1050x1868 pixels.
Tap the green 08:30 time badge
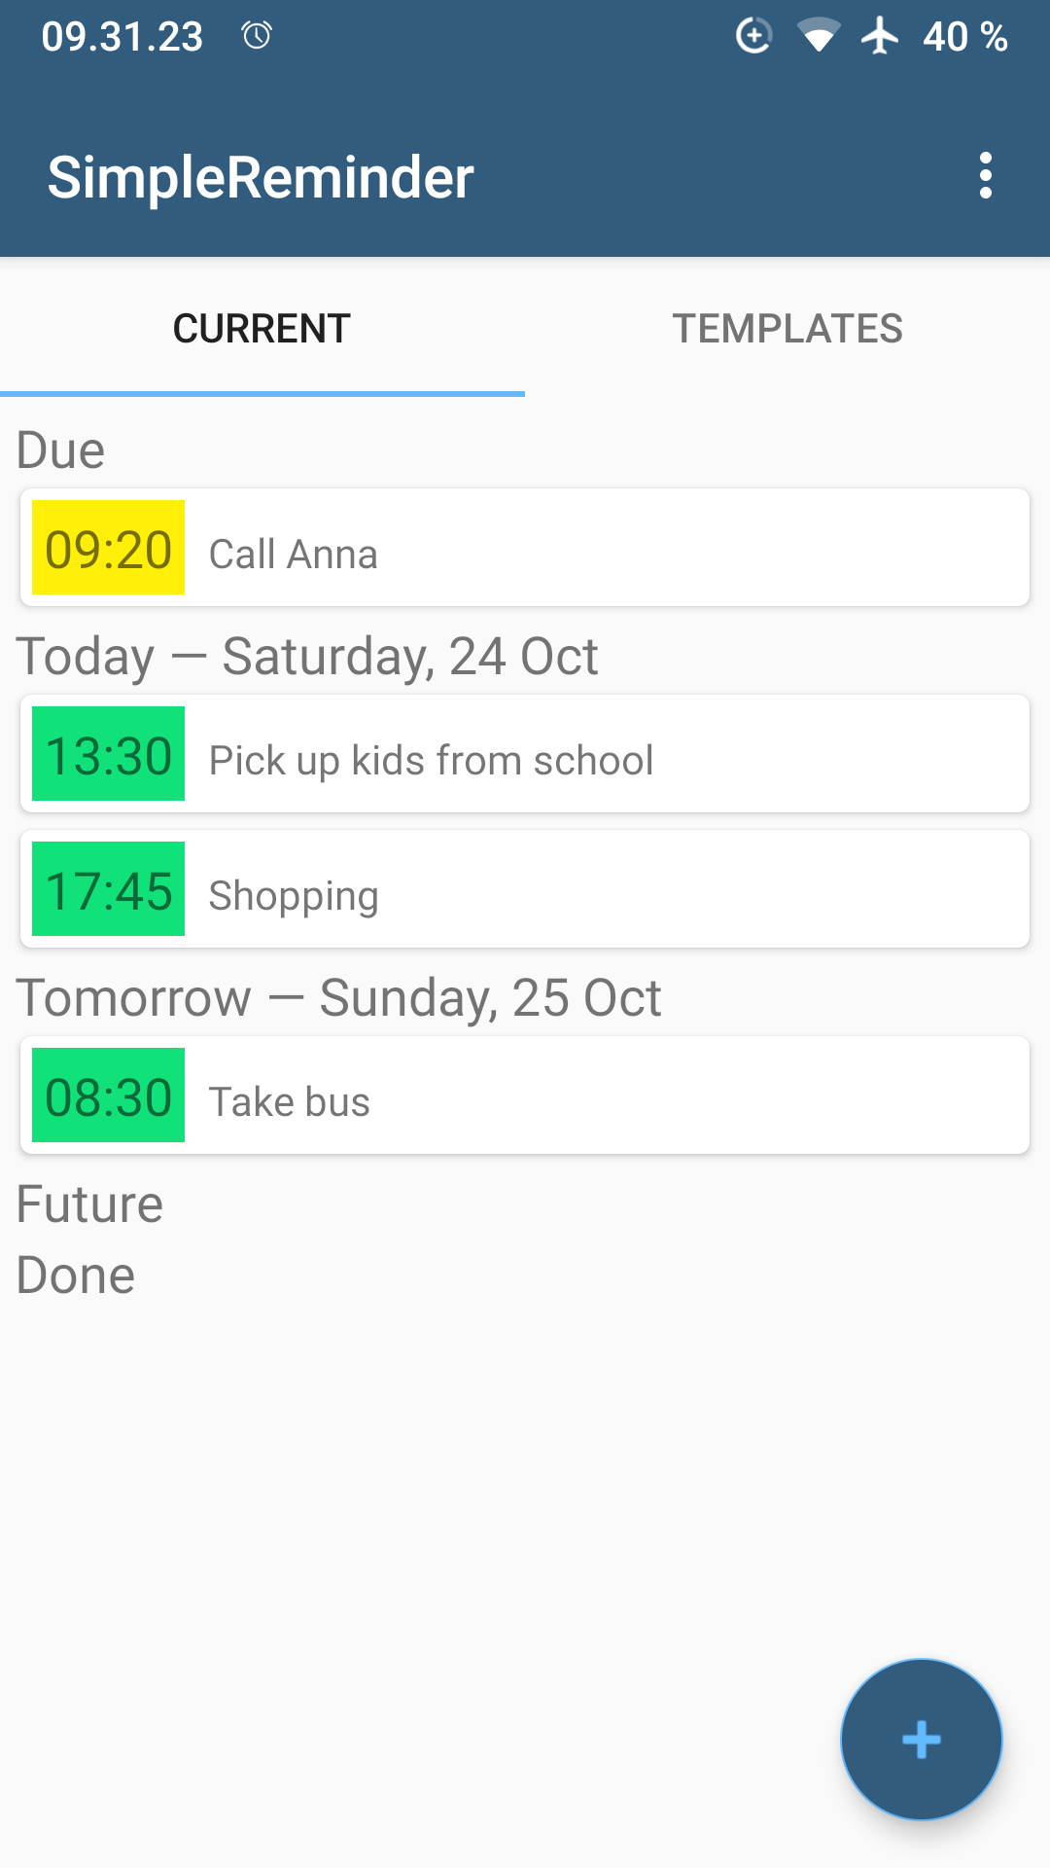point(108,1096)
